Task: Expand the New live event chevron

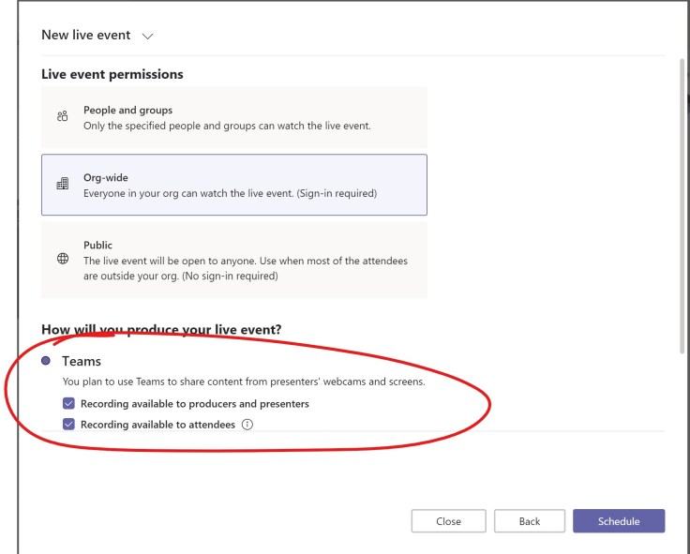Action: pyautogui.click(x=147, y=36)
